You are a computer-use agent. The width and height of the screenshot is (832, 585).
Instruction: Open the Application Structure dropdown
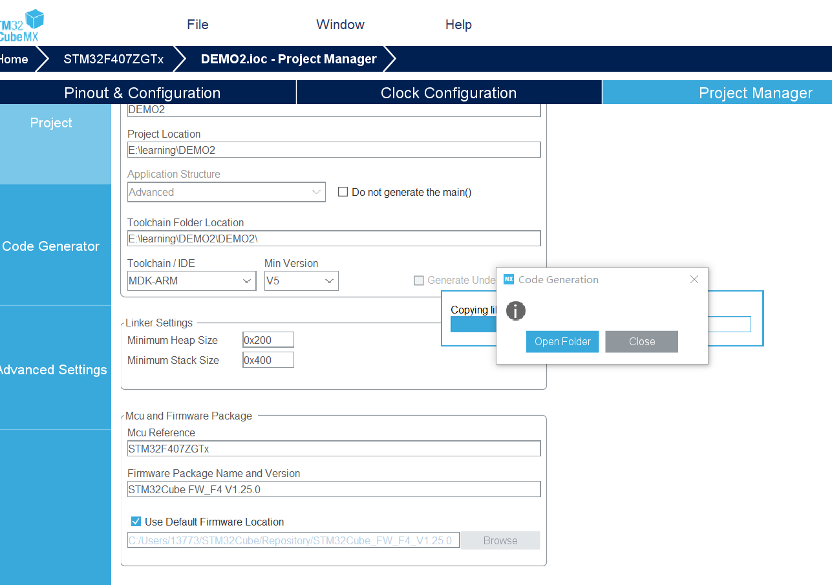[226, 192]
